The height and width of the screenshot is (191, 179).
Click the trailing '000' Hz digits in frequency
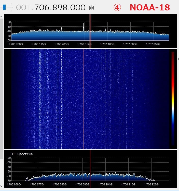pos(78,8)
